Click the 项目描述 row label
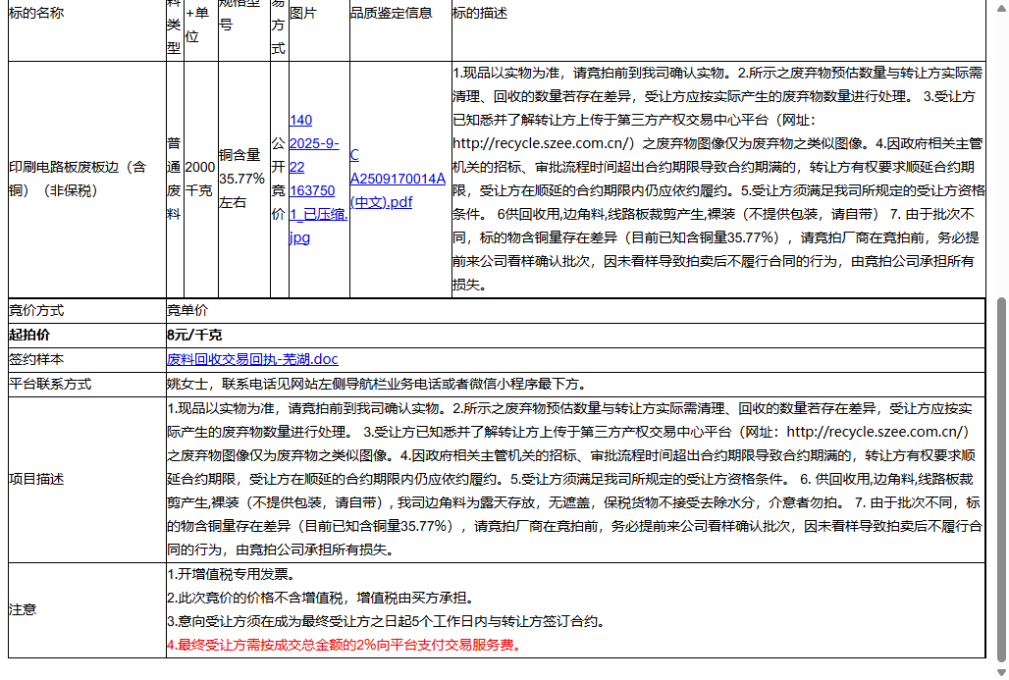Screen dimensions: 1009x680 coord(36,479)
